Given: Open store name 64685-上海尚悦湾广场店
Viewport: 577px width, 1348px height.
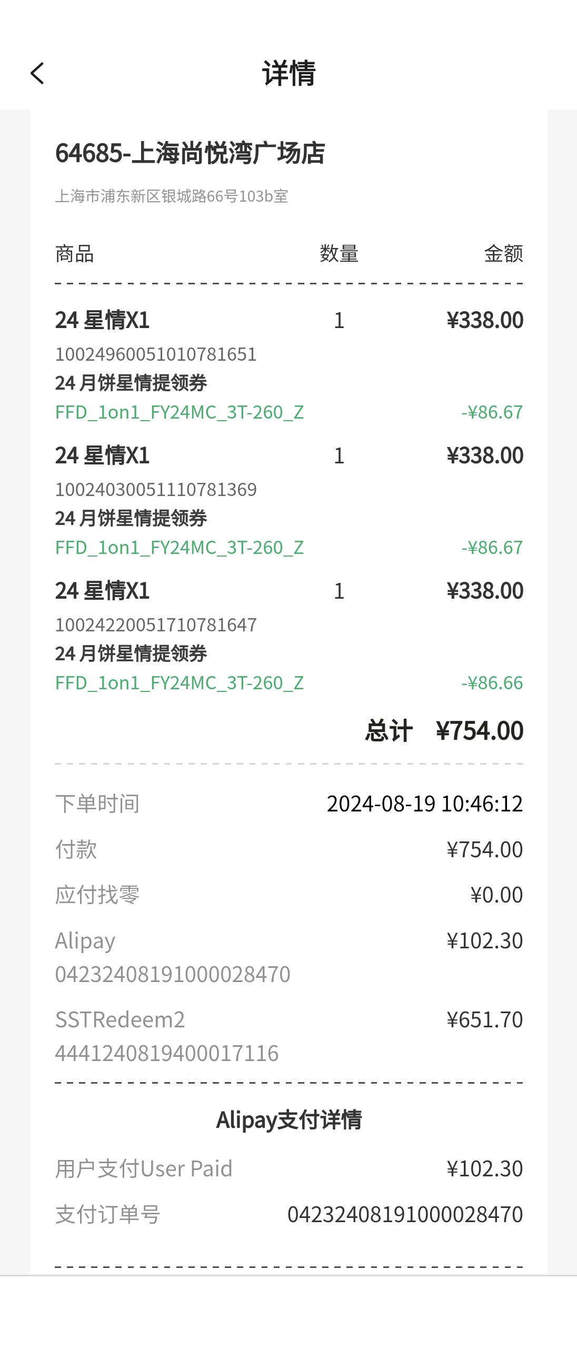Looking at the screenshot, I should point(190,153).
